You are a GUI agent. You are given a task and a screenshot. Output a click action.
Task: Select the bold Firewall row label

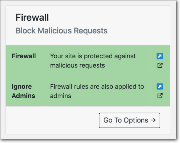(x=24, y=56)
